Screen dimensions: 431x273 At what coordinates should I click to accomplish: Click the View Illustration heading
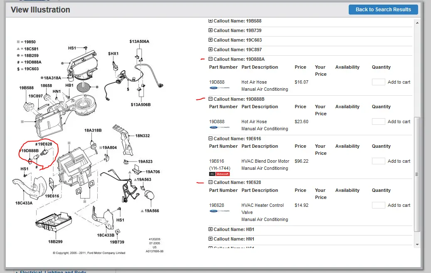(40, 10)
